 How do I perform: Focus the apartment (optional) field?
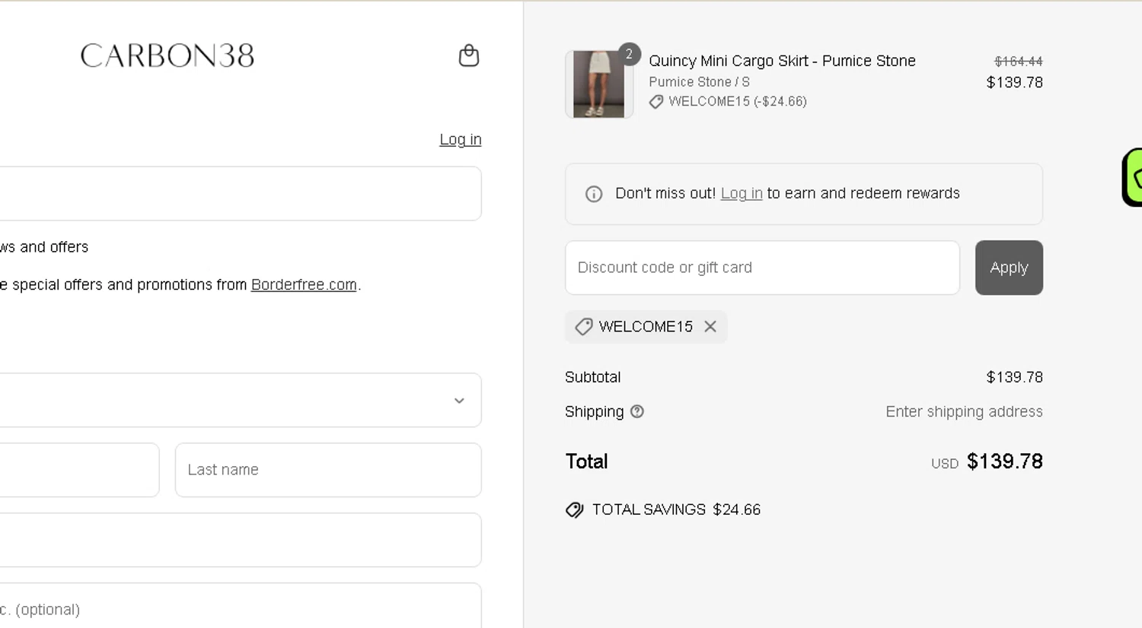pos(241,606)
